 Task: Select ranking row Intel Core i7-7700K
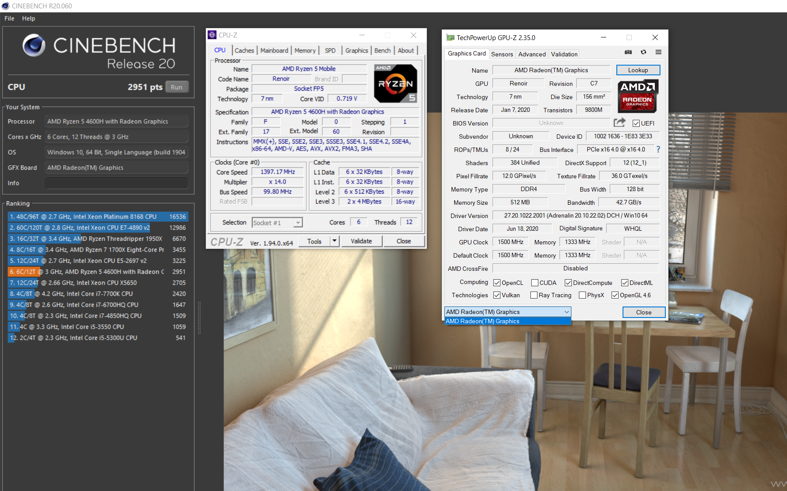(98, 294)
